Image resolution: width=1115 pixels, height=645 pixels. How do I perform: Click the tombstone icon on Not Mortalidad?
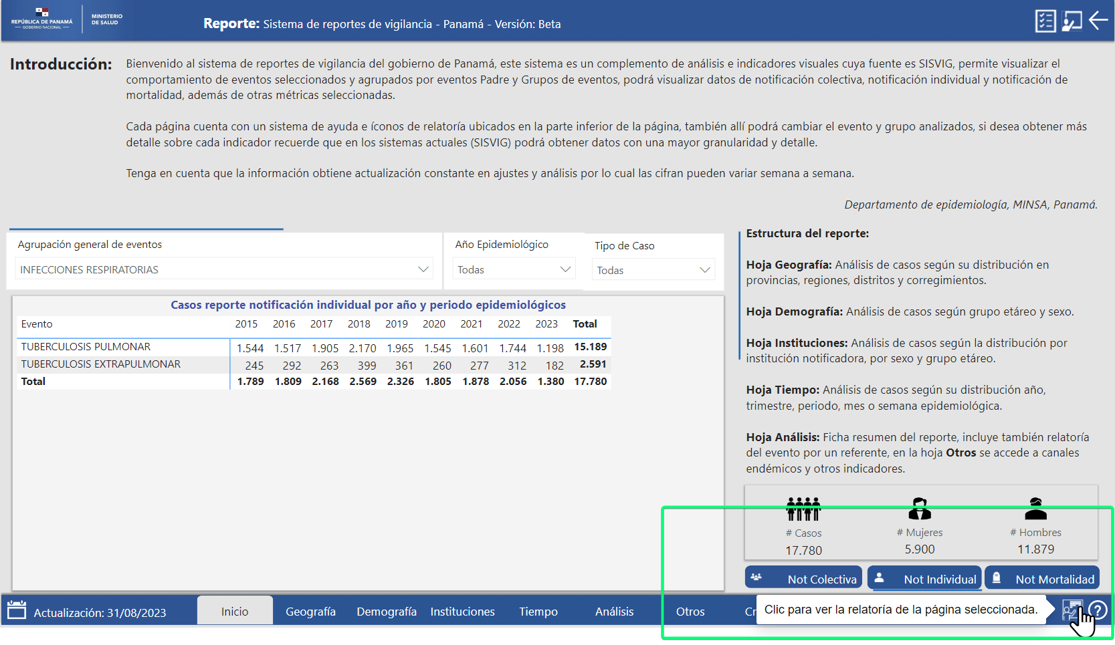coord(997,577)
